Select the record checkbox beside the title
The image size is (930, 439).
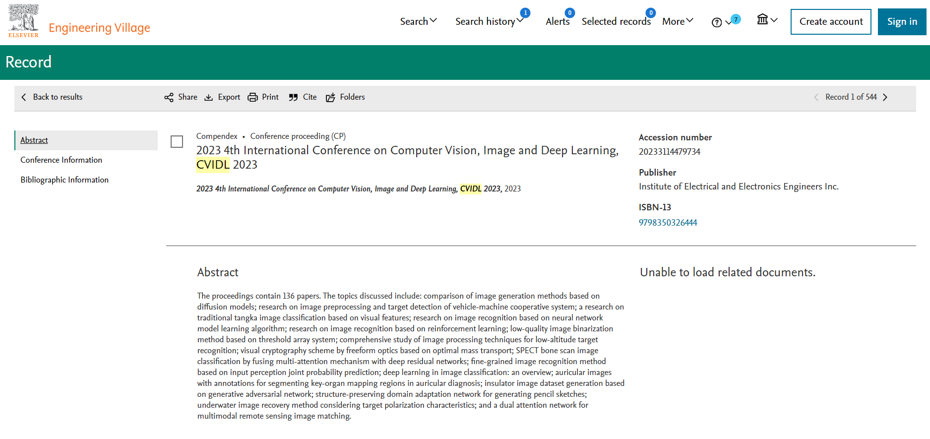(x=177, y=142)
